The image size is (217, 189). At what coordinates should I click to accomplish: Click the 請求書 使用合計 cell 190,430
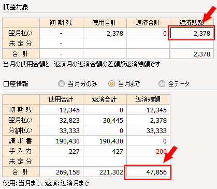(61, 141)
